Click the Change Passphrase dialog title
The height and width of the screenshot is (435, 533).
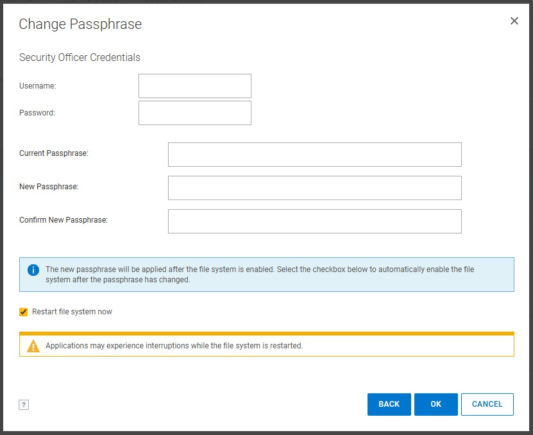click(x=80, y=24)
